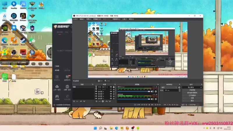This screenshot has height=131, width=233.
Task: Open the Recycle Bin on desktop
Action: 4,17
